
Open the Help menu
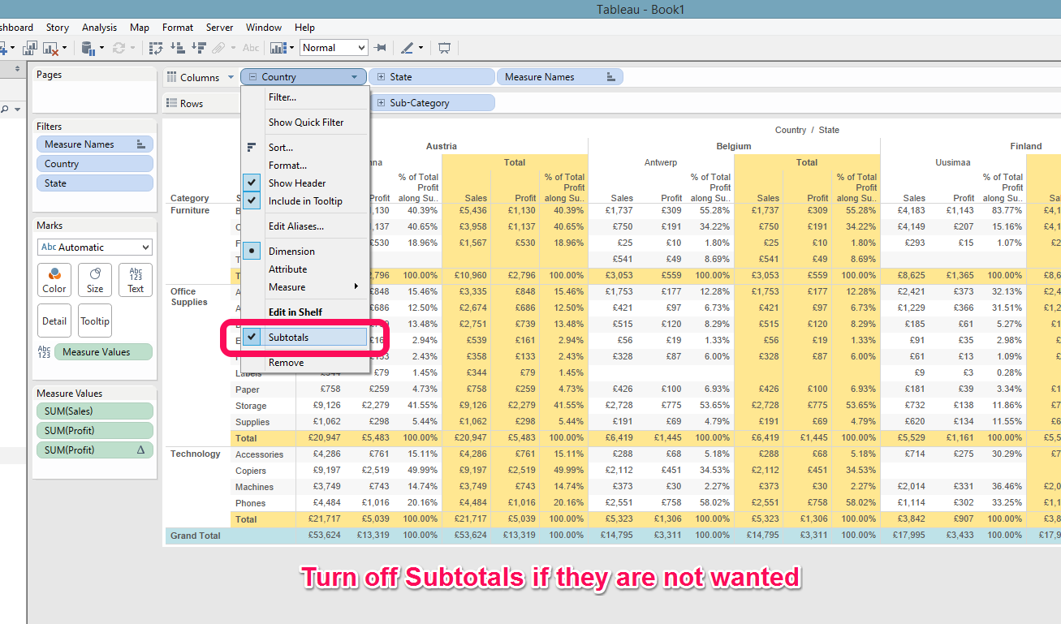tap(304, 28)
